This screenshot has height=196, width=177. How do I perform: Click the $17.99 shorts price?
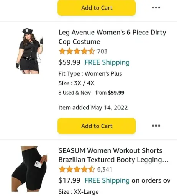[x=69, y=180]
